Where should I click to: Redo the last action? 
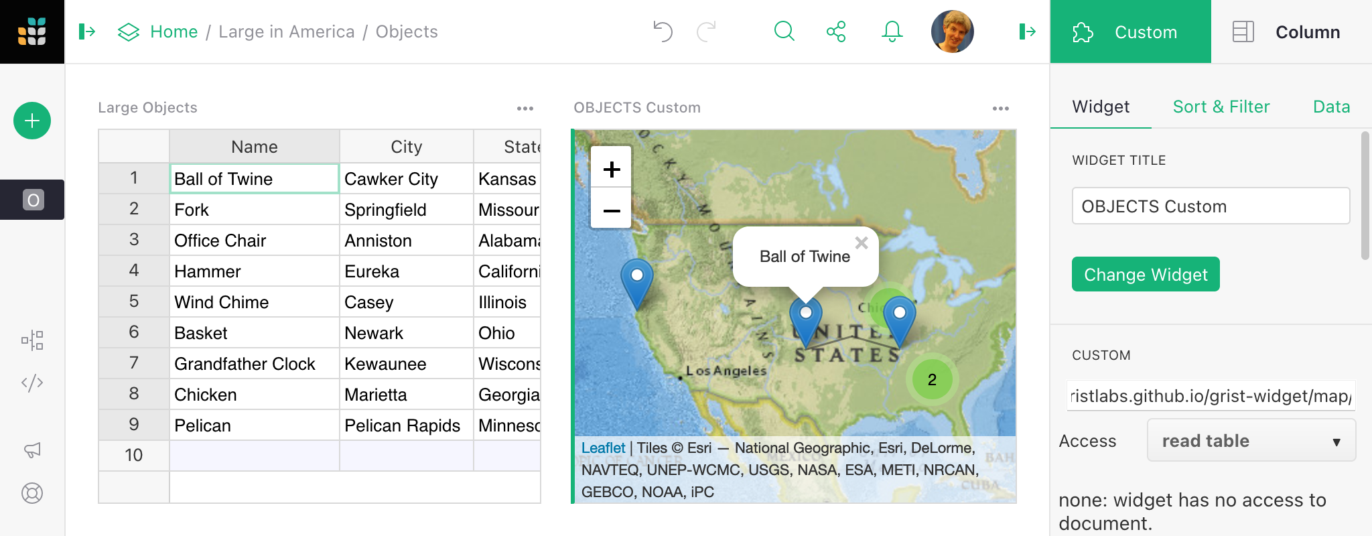tap(707, 31)
